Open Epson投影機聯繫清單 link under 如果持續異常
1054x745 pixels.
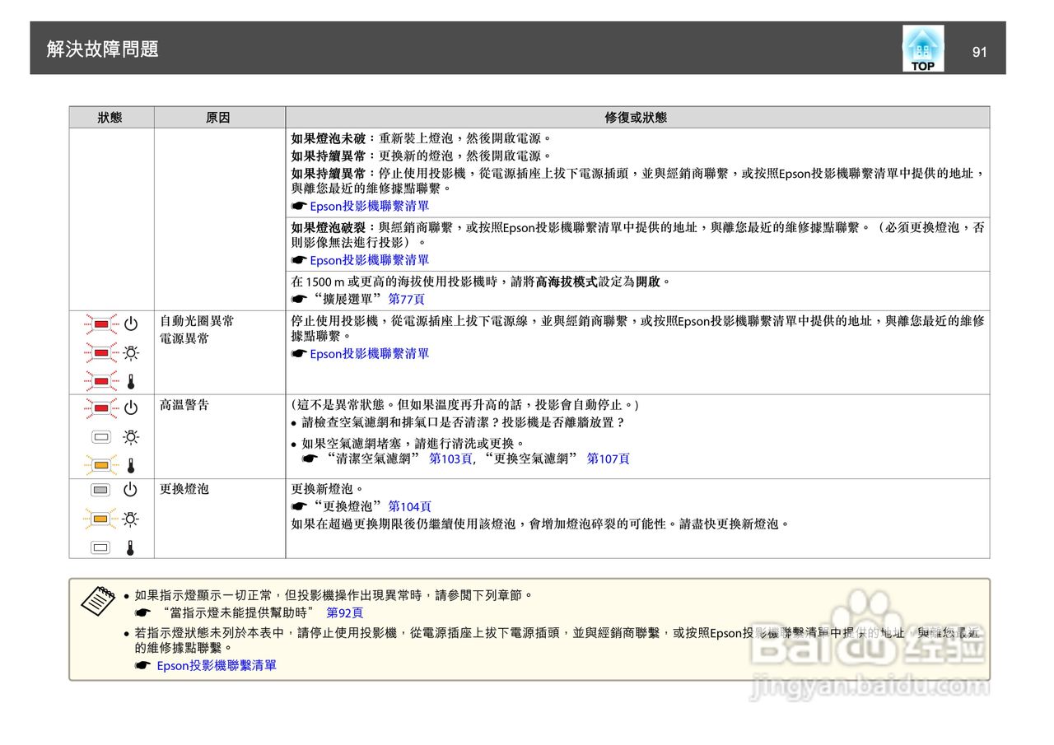coord(369,206)
